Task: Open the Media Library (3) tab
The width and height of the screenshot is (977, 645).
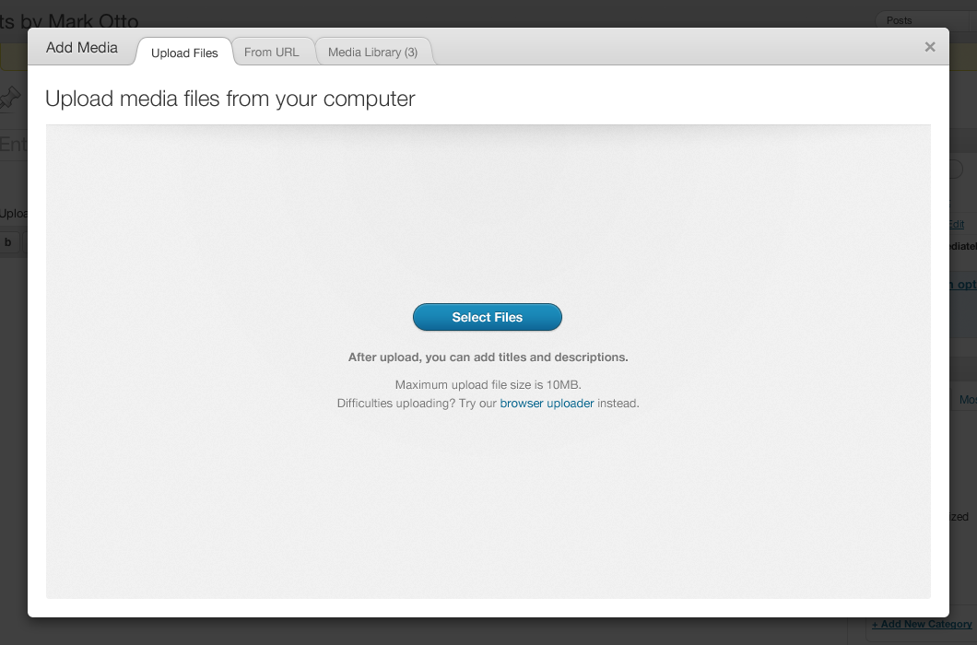Action: [372, 53]
